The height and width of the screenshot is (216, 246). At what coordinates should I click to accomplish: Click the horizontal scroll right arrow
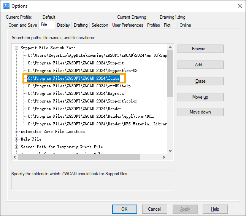point(164,157)
